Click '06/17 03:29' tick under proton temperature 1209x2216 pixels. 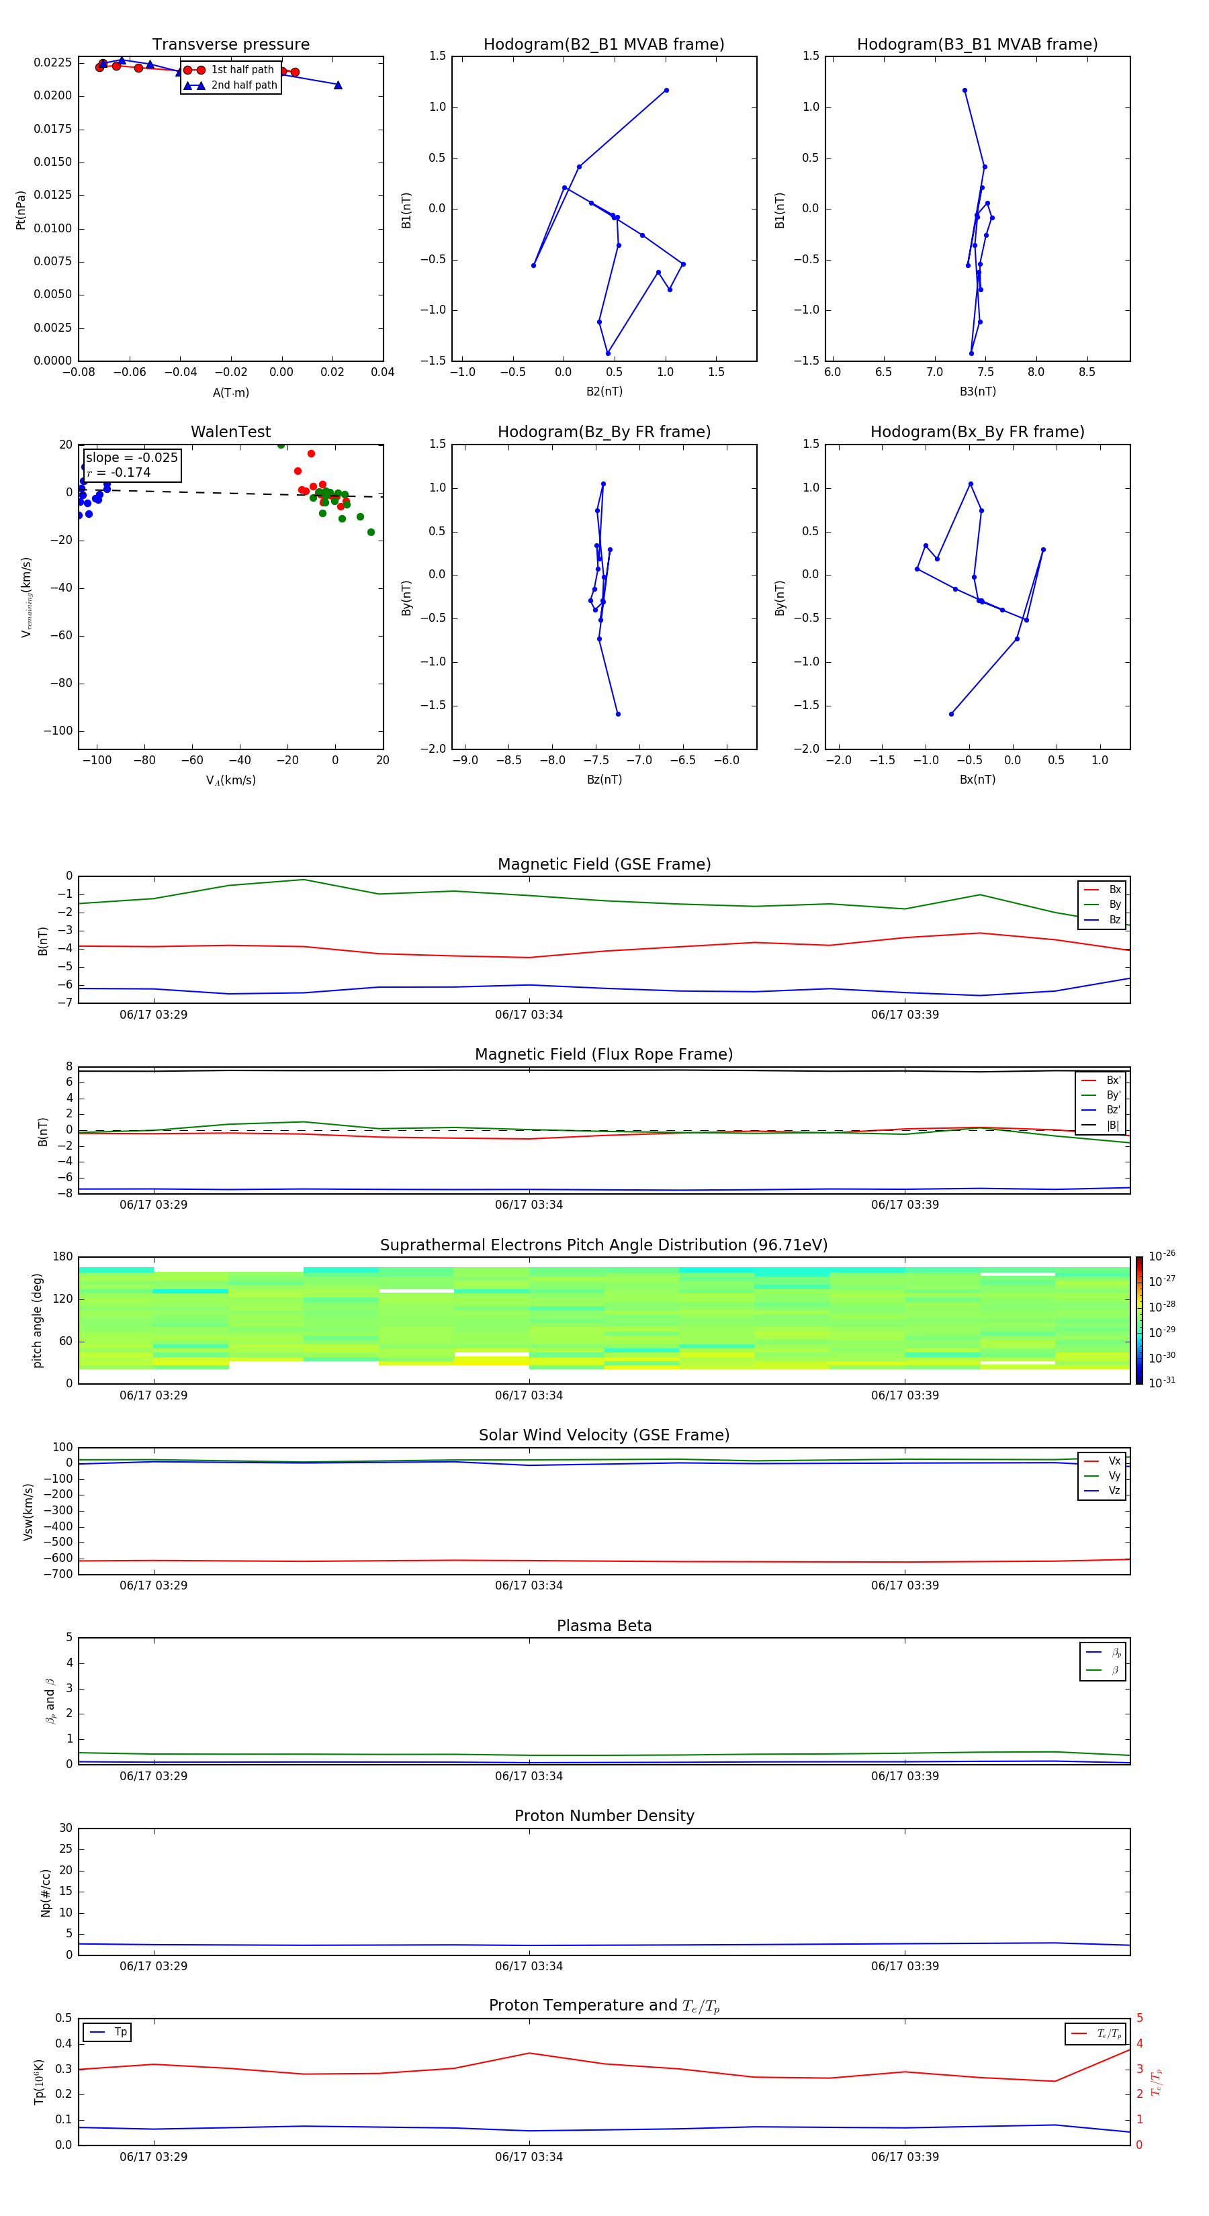point(153,2157)
